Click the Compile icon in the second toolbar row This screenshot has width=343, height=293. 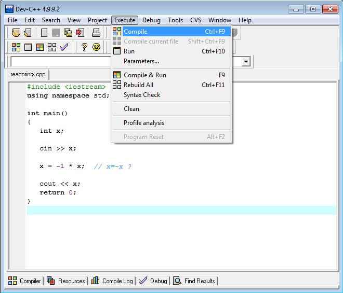(16, 47)
